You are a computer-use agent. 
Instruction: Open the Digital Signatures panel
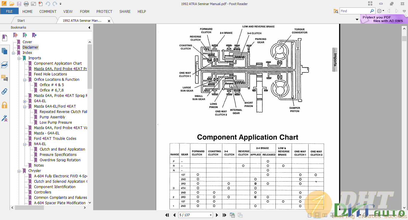[x=4, y=118]
